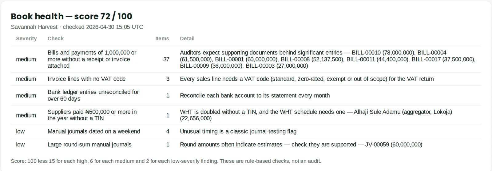Click the VAT code explanation detail text

(x=307, y=79)
